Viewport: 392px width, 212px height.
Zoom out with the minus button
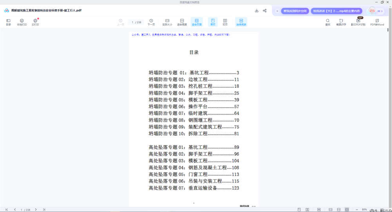tap(357, 210)
